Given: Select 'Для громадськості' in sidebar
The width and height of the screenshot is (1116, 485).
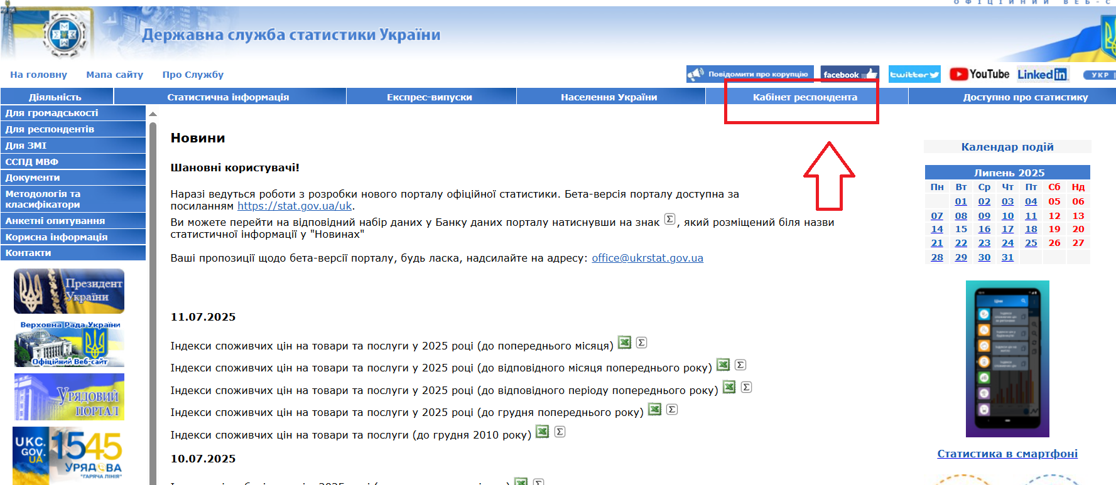Looking at the screenshot, I should (73, 113).
